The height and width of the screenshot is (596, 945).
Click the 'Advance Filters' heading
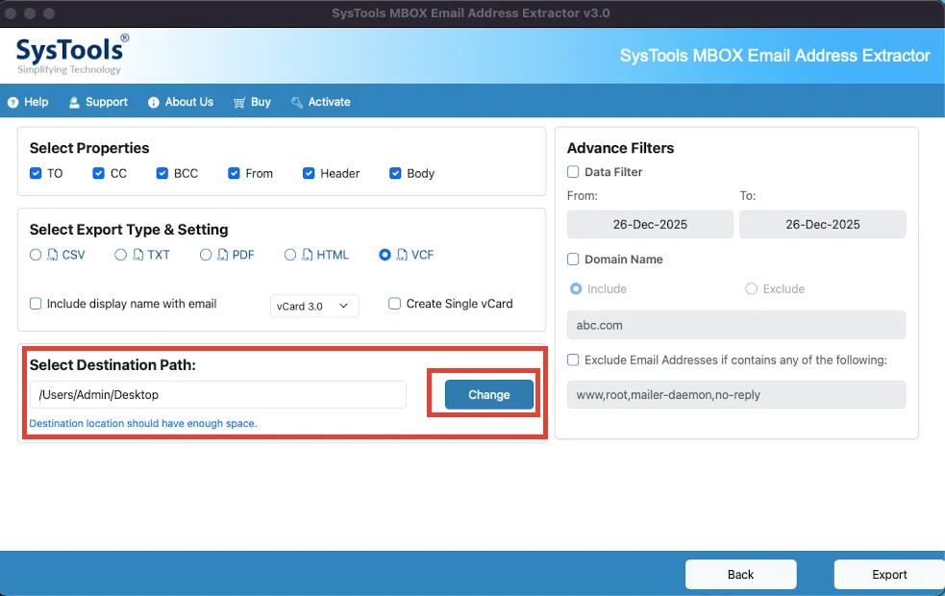coord(620,148)
